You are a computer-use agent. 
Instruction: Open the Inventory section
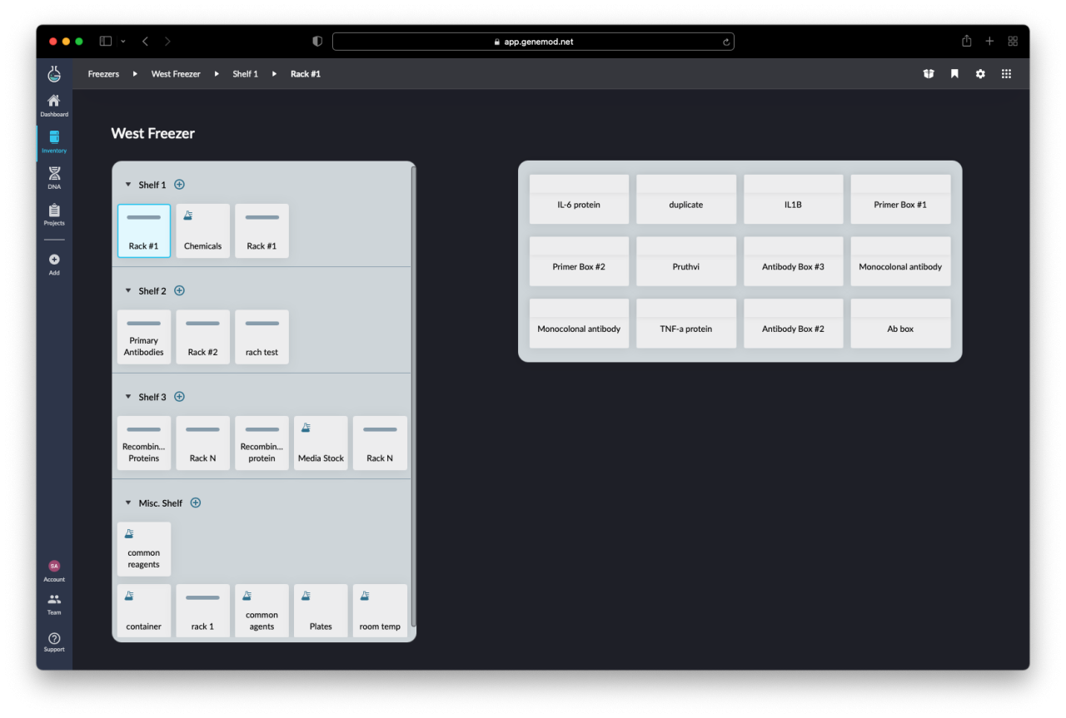click(54, 142)
